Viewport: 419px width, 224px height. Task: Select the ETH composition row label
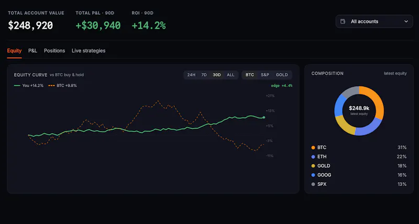[x=322, y=157]
